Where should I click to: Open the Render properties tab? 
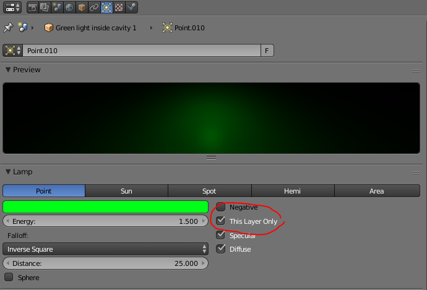click(x=32, y=7)
